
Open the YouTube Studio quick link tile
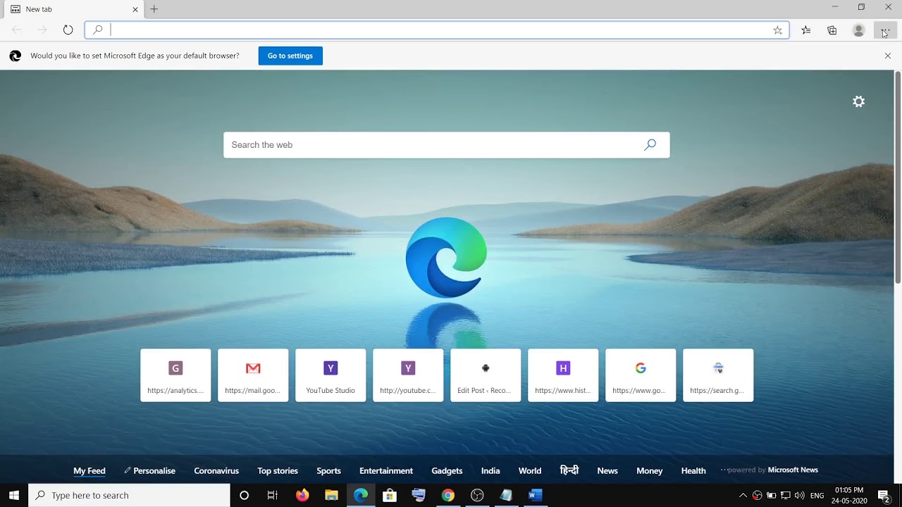tap(330, 375)
